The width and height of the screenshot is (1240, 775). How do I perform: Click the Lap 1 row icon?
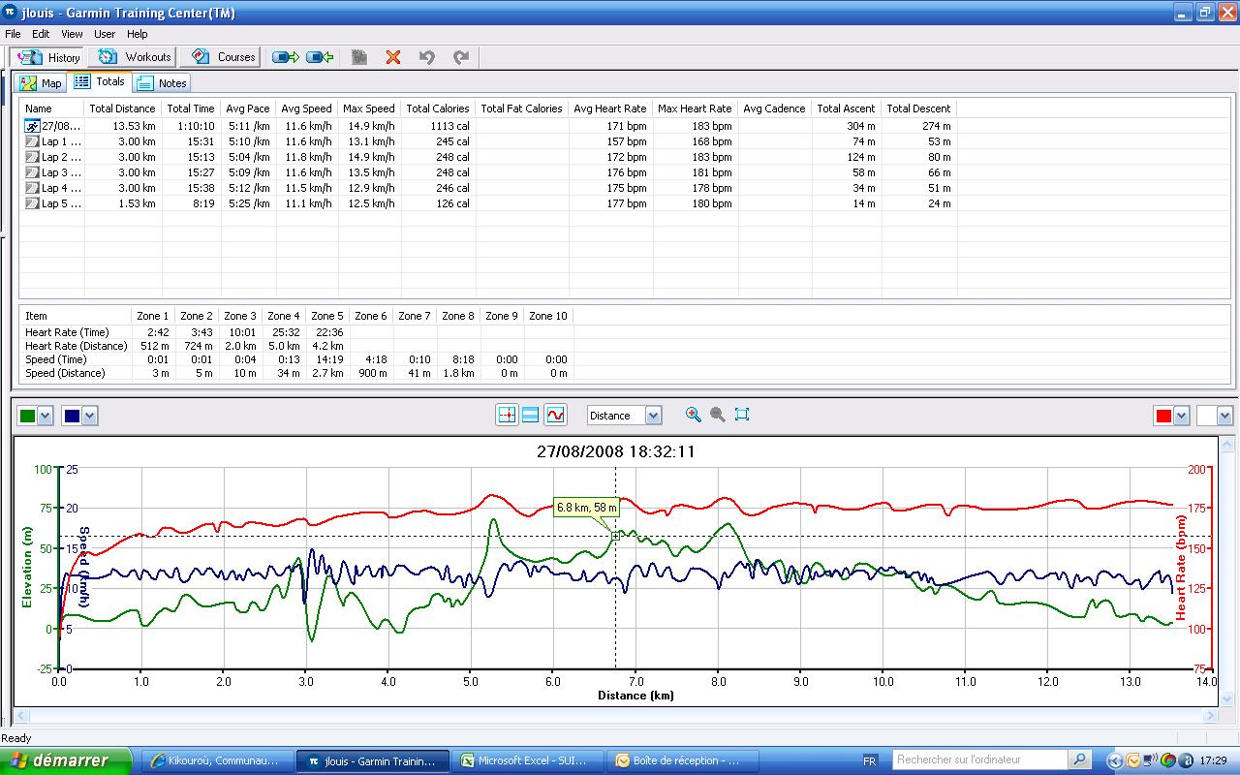[x=32, y=141]
